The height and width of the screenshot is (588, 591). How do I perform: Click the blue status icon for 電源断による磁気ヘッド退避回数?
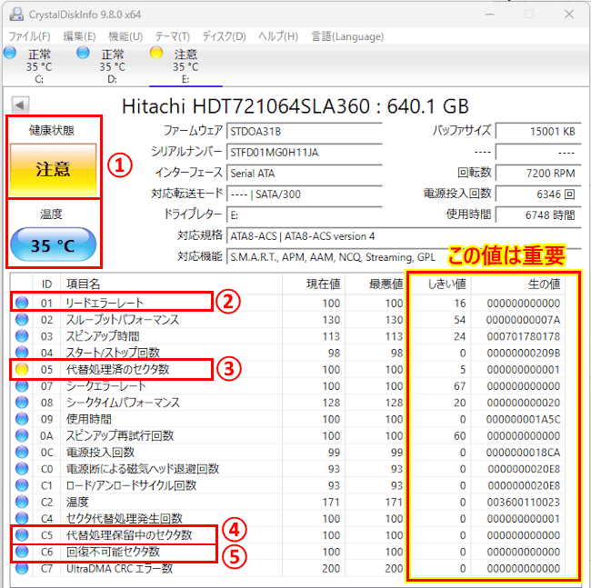click(x=22, y=468)
